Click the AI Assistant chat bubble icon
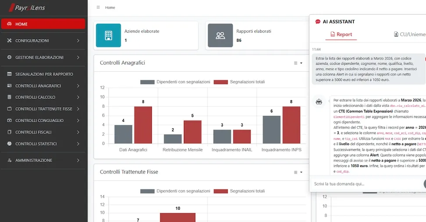Screen dimensions: 426x222 (x=318, y=22)
